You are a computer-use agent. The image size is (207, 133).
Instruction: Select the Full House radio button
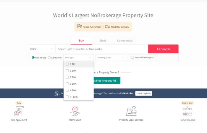(x=33, y=58)
